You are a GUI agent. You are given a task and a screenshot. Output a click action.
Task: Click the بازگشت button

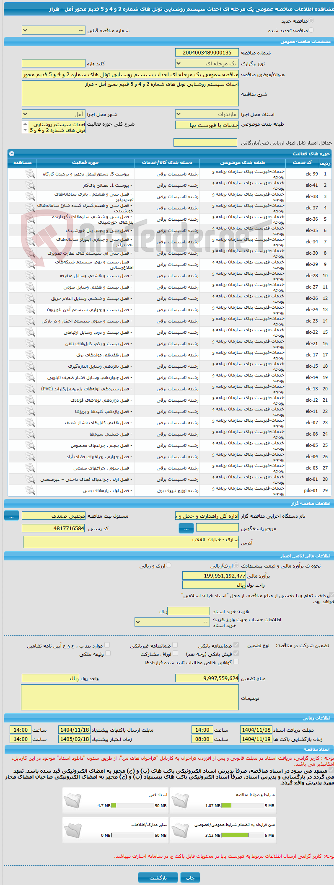(x=158, y=877)
